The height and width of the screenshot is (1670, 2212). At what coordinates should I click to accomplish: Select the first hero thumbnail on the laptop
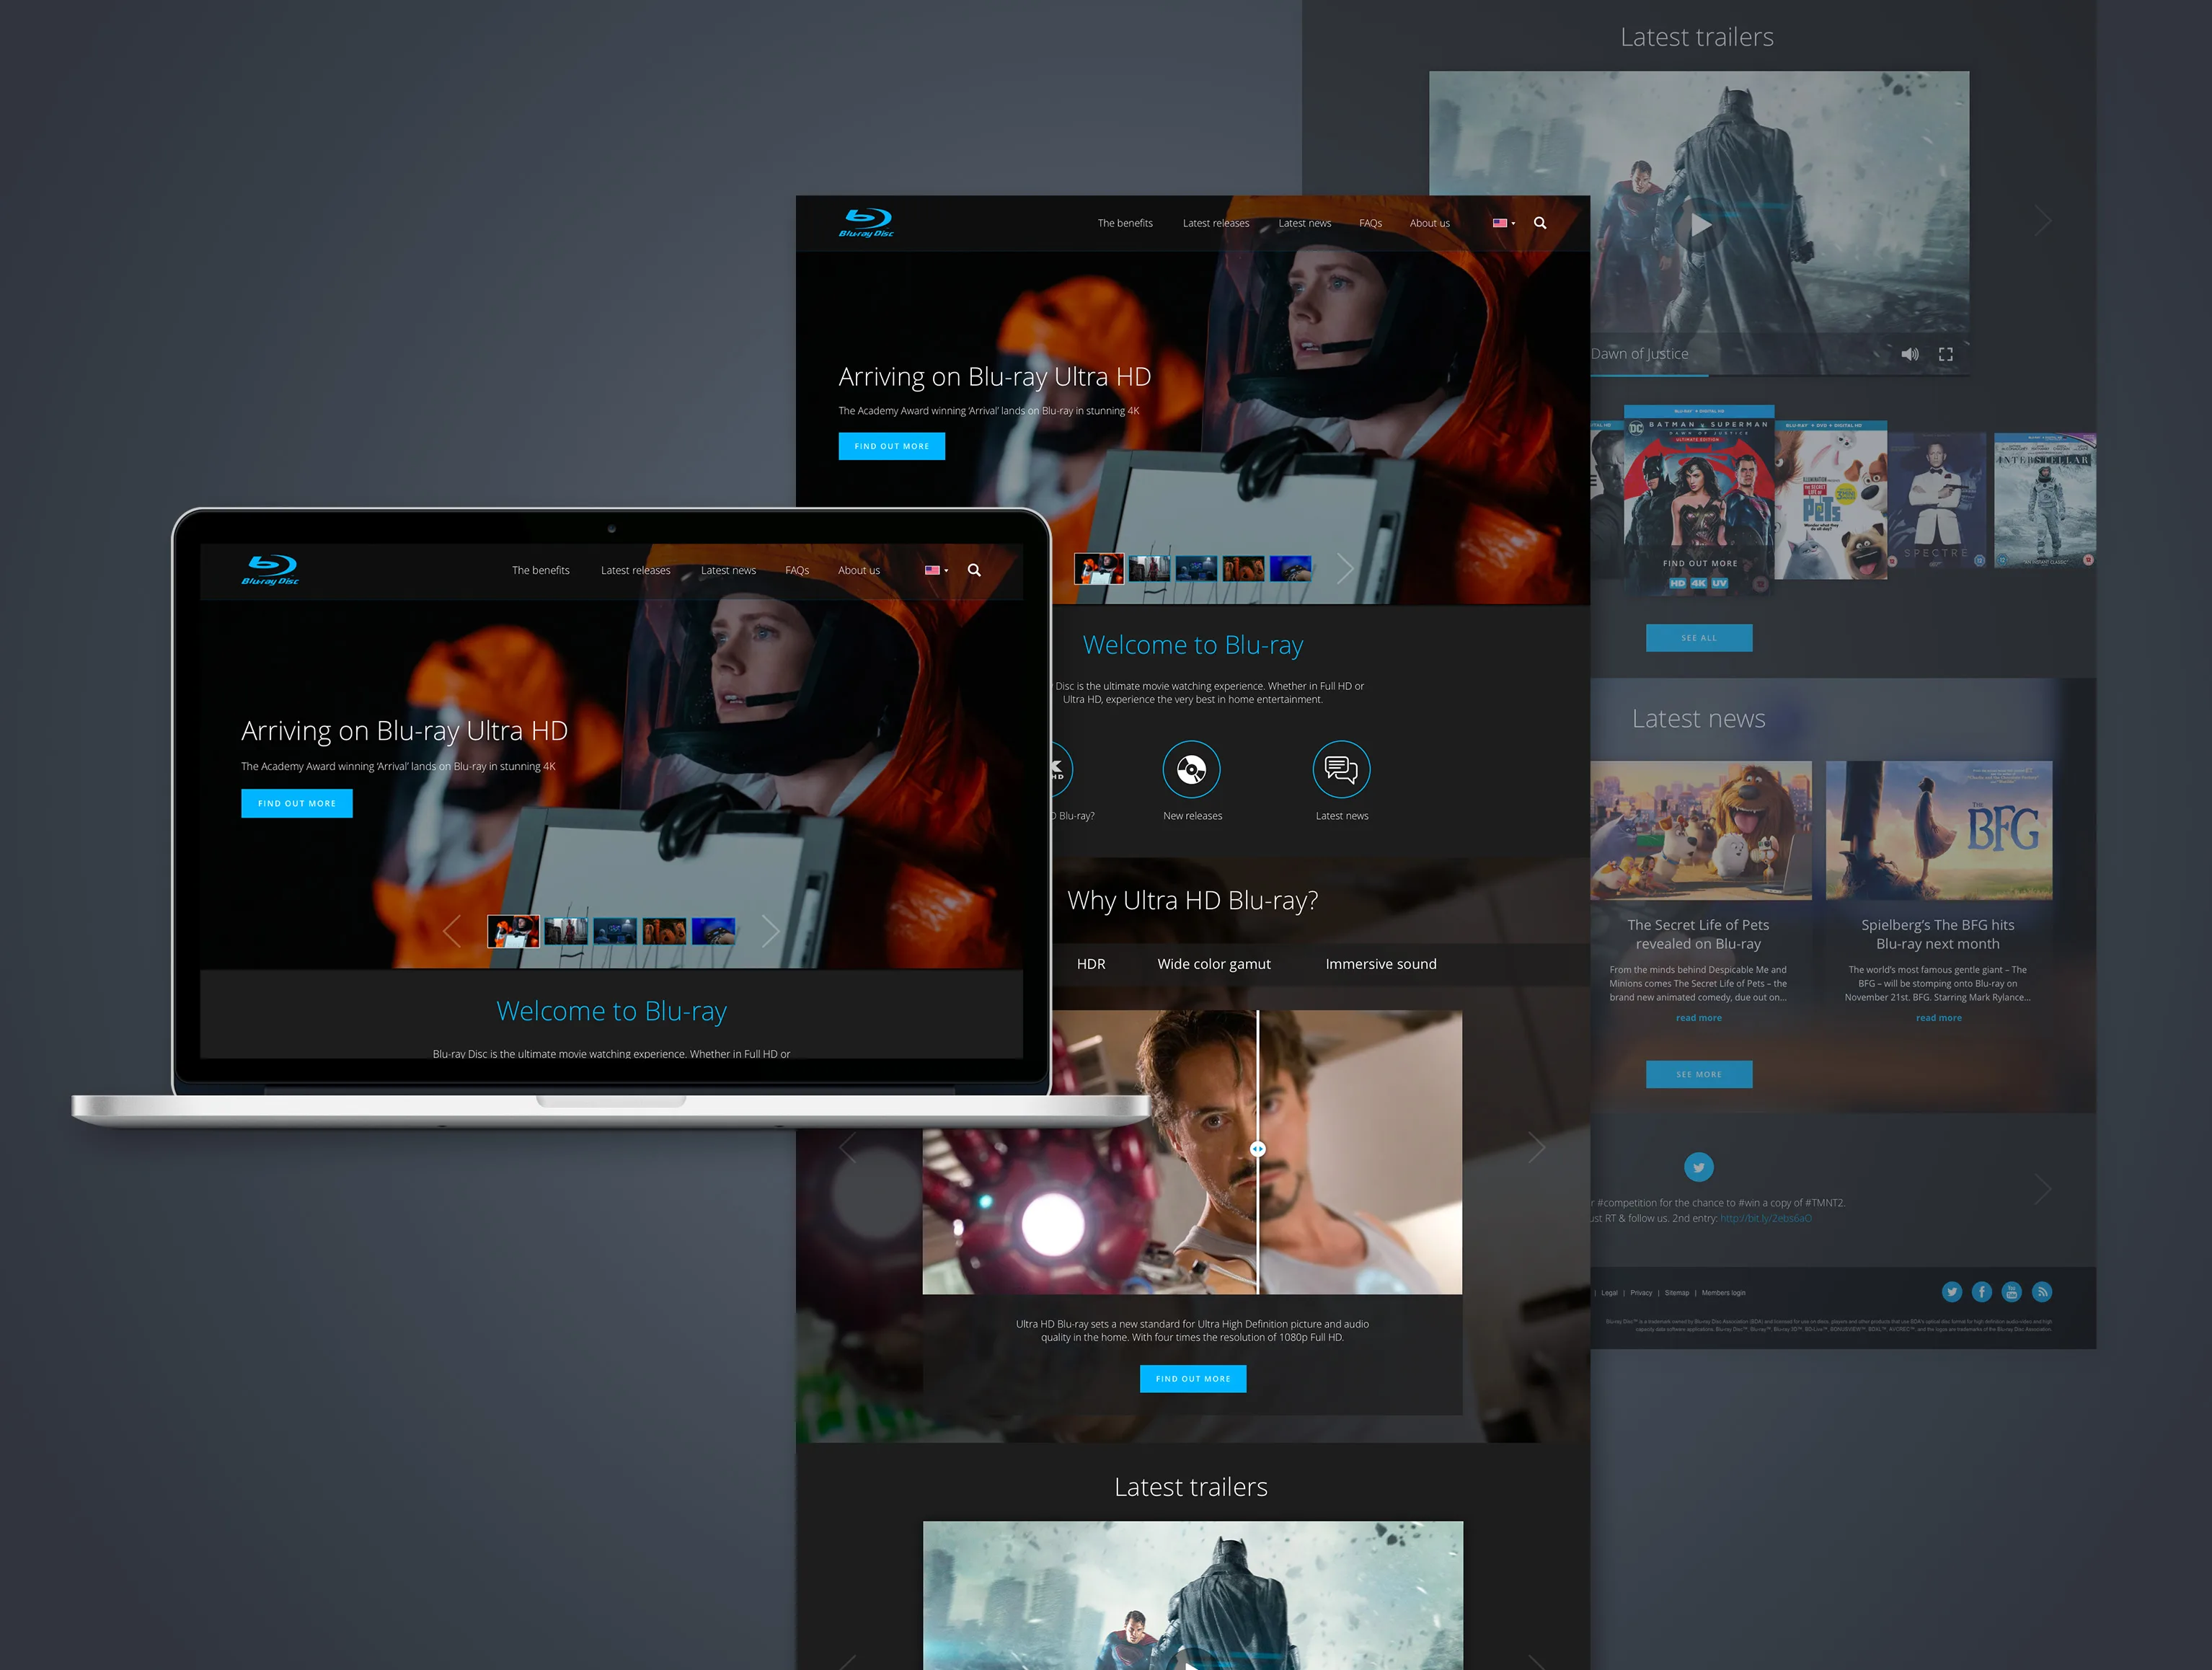click(x=513, y=931)
